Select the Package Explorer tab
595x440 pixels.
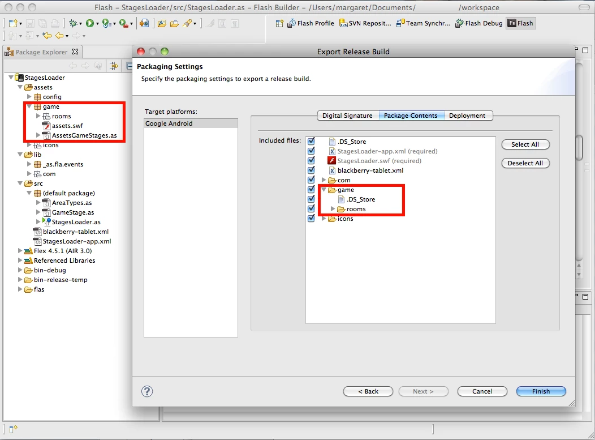(42, 52)
